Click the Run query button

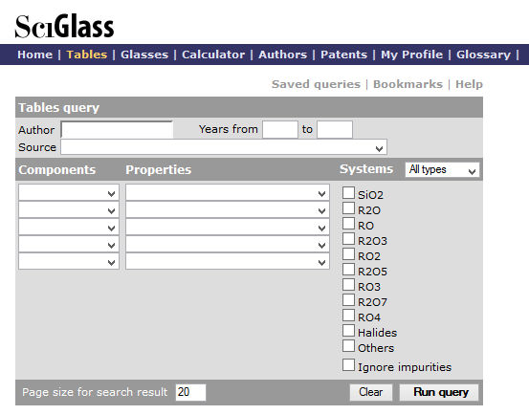[439, 392]
